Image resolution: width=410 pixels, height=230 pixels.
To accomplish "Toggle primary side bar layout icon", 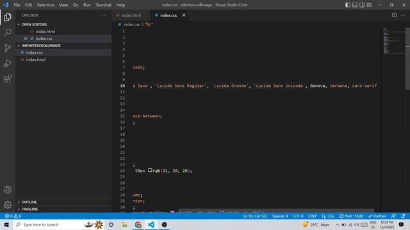I will (348, 5).
